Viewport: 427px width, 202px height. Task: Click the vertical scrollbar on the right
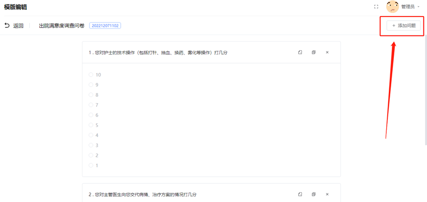point(425,90)
